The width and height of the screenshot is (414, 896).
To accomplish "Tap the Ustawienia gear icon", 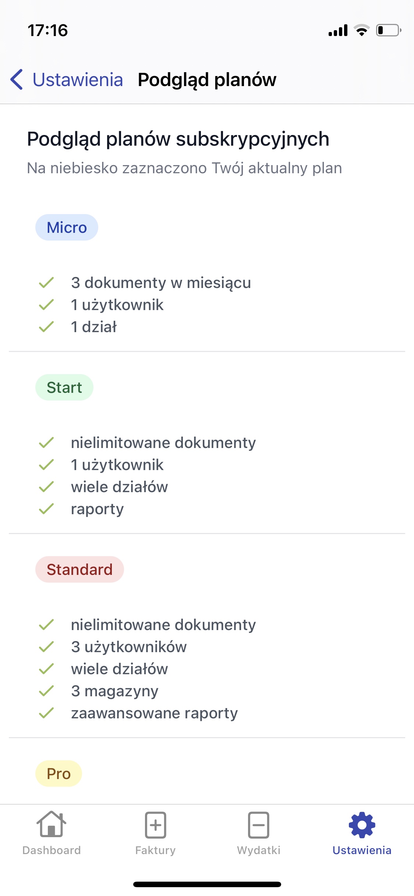I will 362,825.
